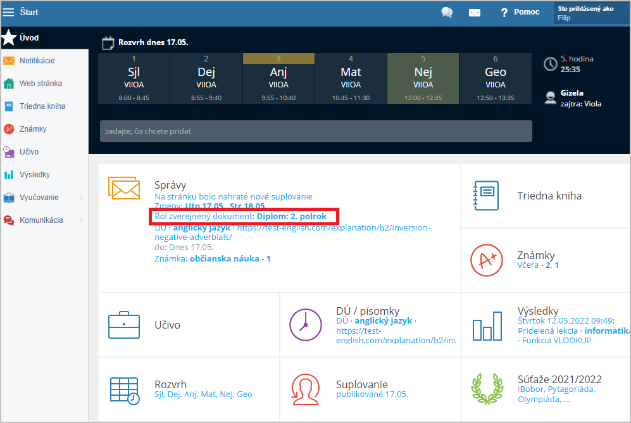This screenshot has height=423, width=631.
Task: Open the DÚ / písomky purple clock icon
Action: 306,325
